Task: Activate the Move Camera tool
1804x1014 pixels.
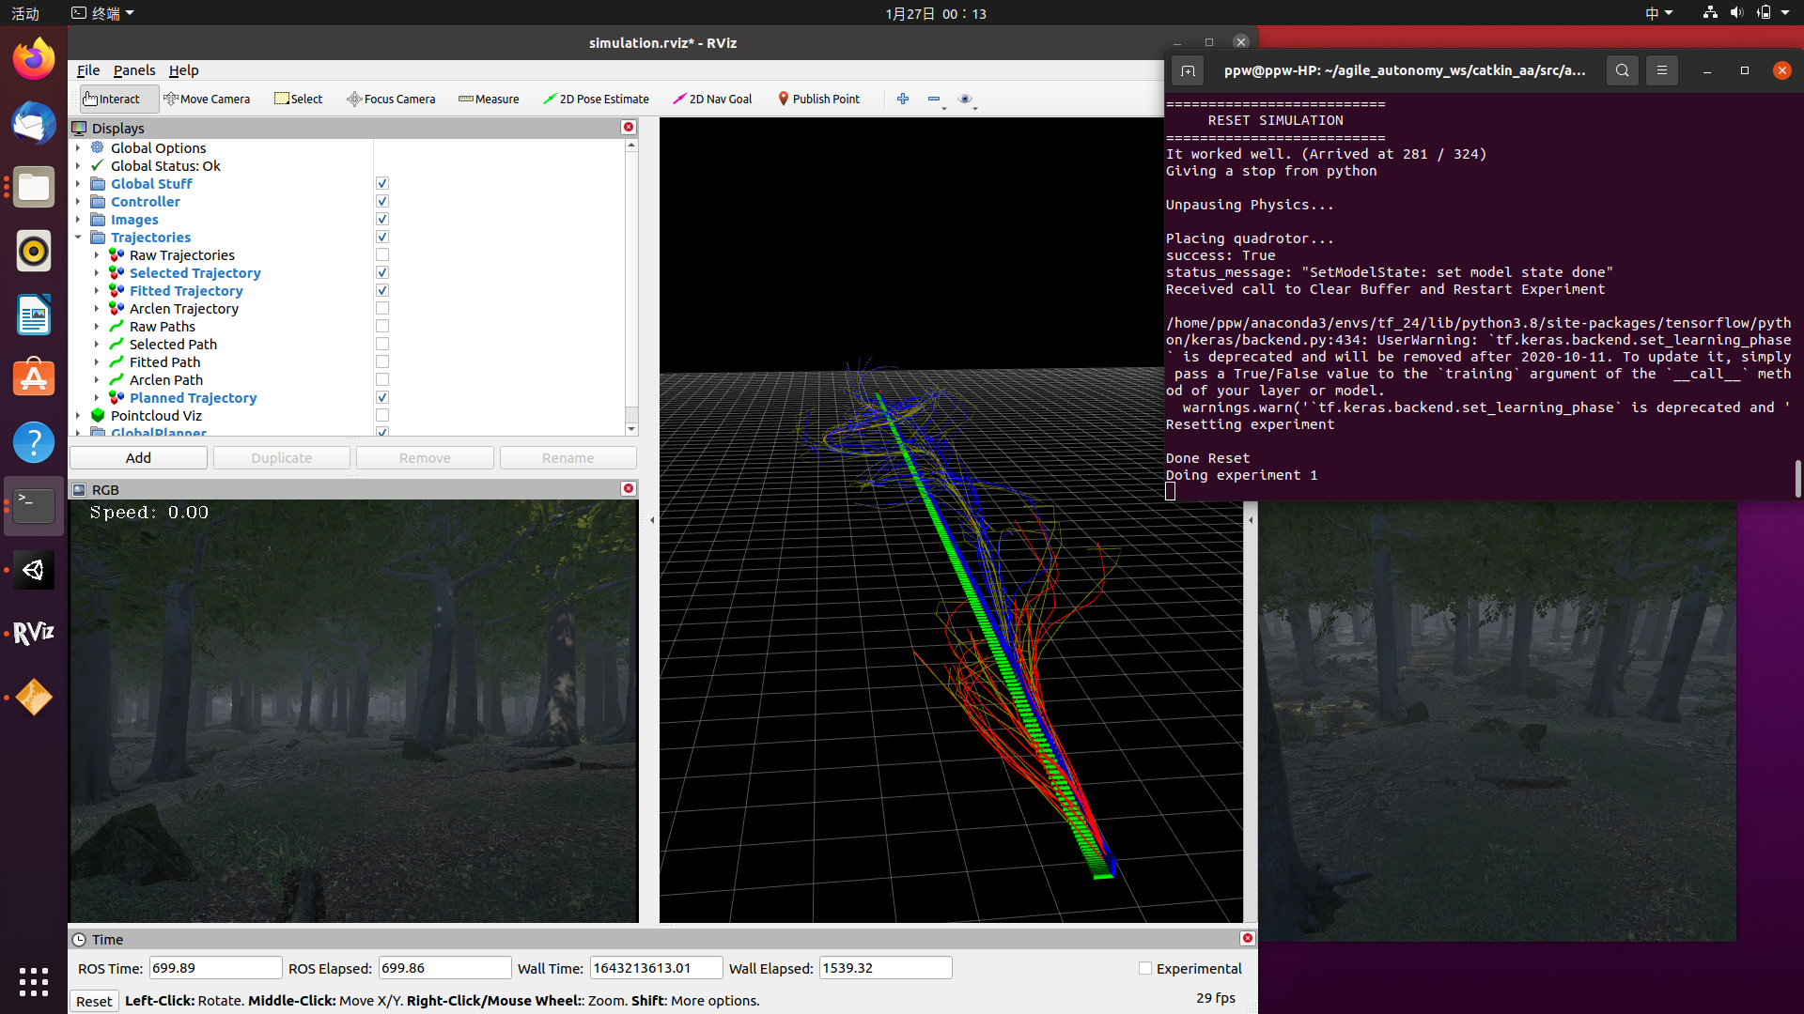Action: coord(207,99)
